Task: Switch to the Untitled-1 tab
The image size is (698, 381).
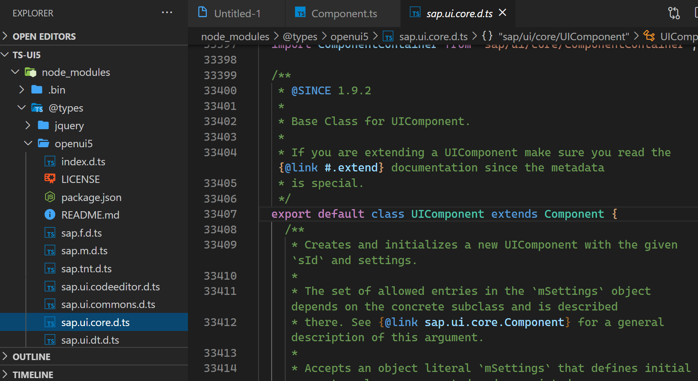Action: coord(237,14)
